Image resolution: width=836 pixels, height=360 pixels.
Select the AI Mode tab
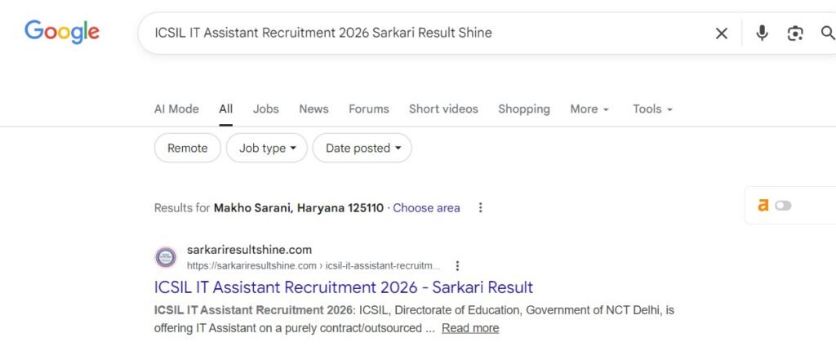(176, 109)
